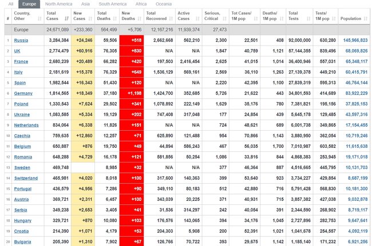Sort by New Deaths column icon
The height and width of the screenshot is (246, 372).
(x=140, y=18)
